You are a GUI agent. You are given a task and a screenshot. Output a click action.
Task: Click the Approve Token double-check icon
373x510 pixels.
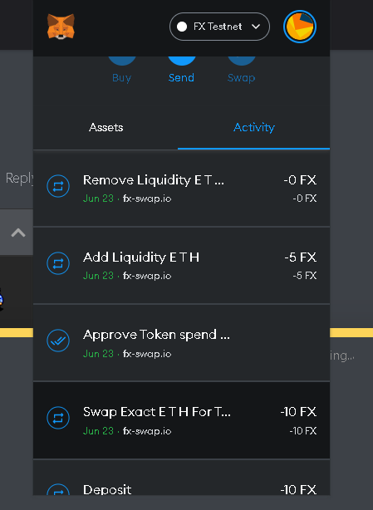[58, 341]
